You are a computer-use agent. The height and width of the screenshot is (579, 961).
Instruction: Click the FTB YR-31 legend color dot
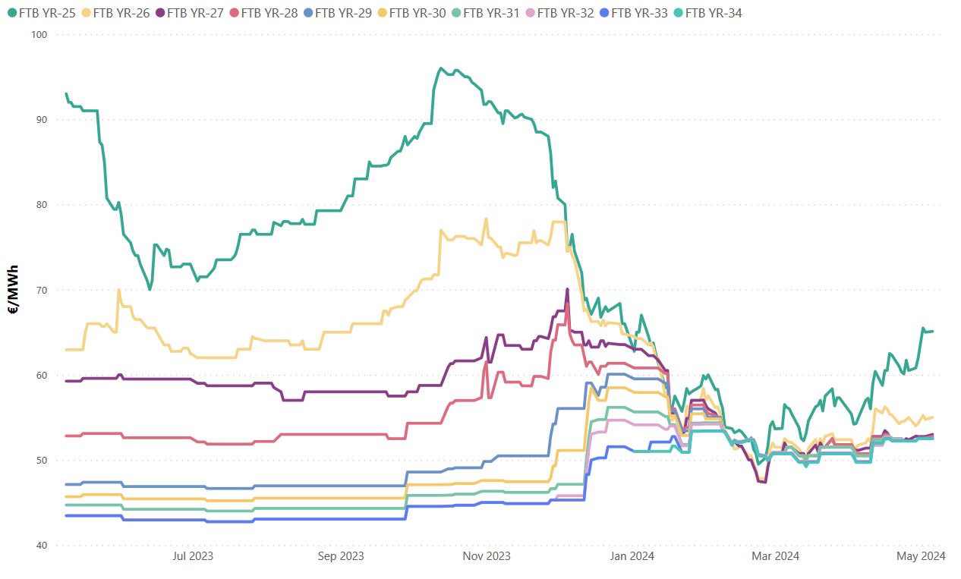click(455, 13)
